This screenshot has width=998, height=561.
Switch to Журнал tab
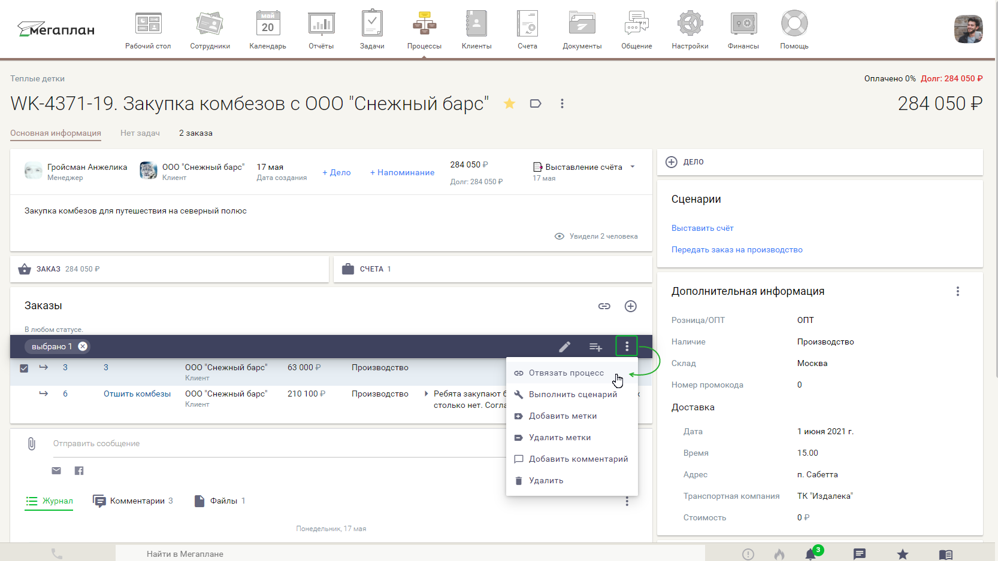(x=49, y=501)
